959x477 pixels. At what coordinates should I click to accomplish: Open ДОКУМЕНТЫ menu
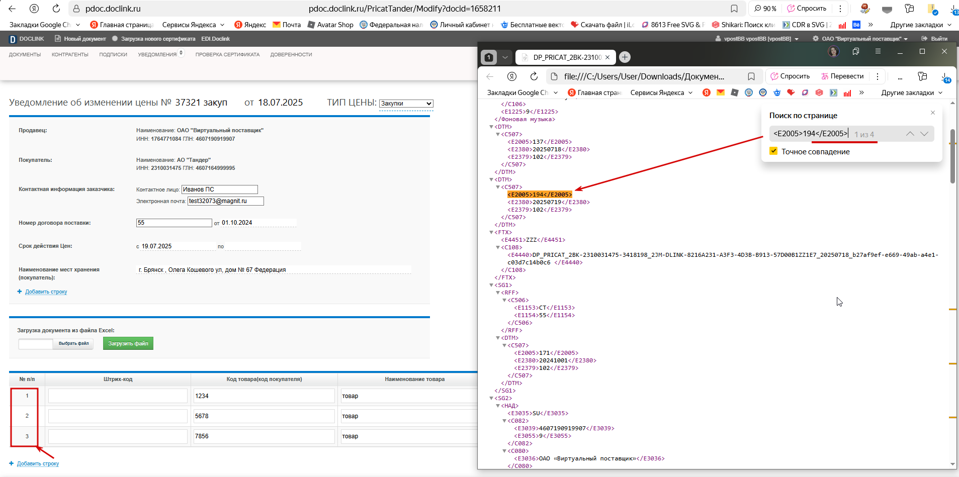[25, 55]
